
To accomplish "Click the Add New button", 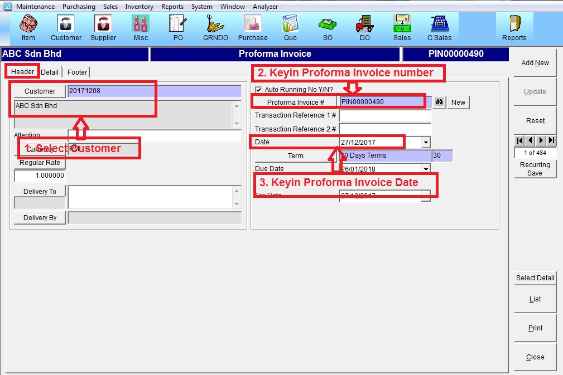I will point(535,63).
